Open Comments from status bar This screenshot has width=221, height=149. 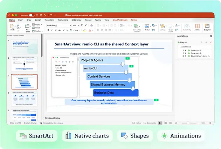[150, 123]
